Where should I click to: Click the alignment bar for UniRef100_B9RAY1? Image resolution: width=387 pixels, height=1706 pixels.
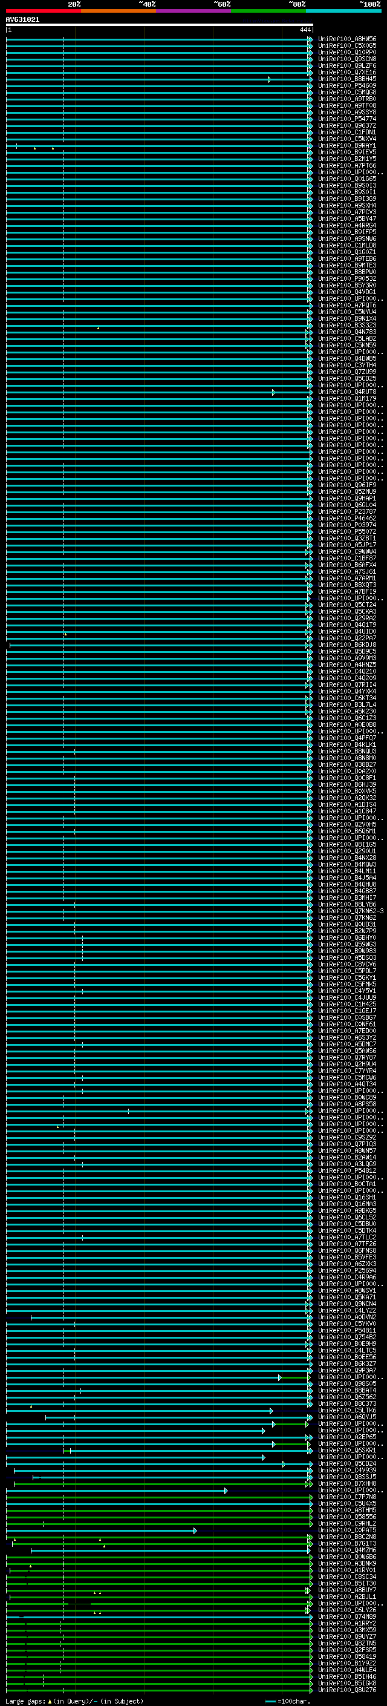click(160, 146)
